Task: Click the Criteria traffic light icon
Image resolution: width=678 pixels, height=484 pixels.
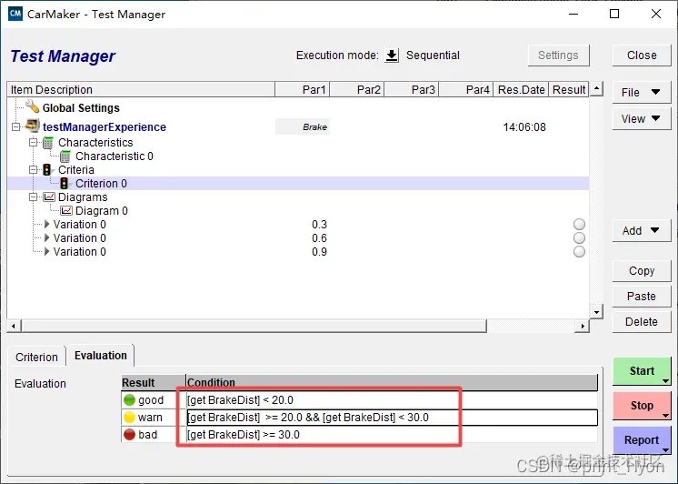Action: (x=46, y=170)
